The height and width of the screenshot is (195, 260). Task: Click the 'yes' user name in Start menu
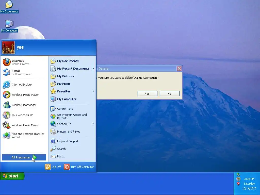(20, 47)
